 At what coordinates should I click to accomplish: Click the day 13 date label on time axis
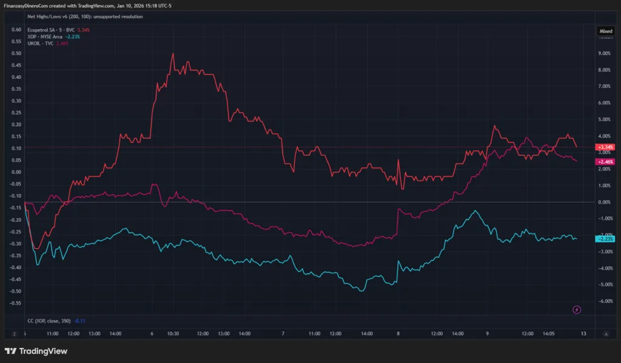[x=583, y=333]
